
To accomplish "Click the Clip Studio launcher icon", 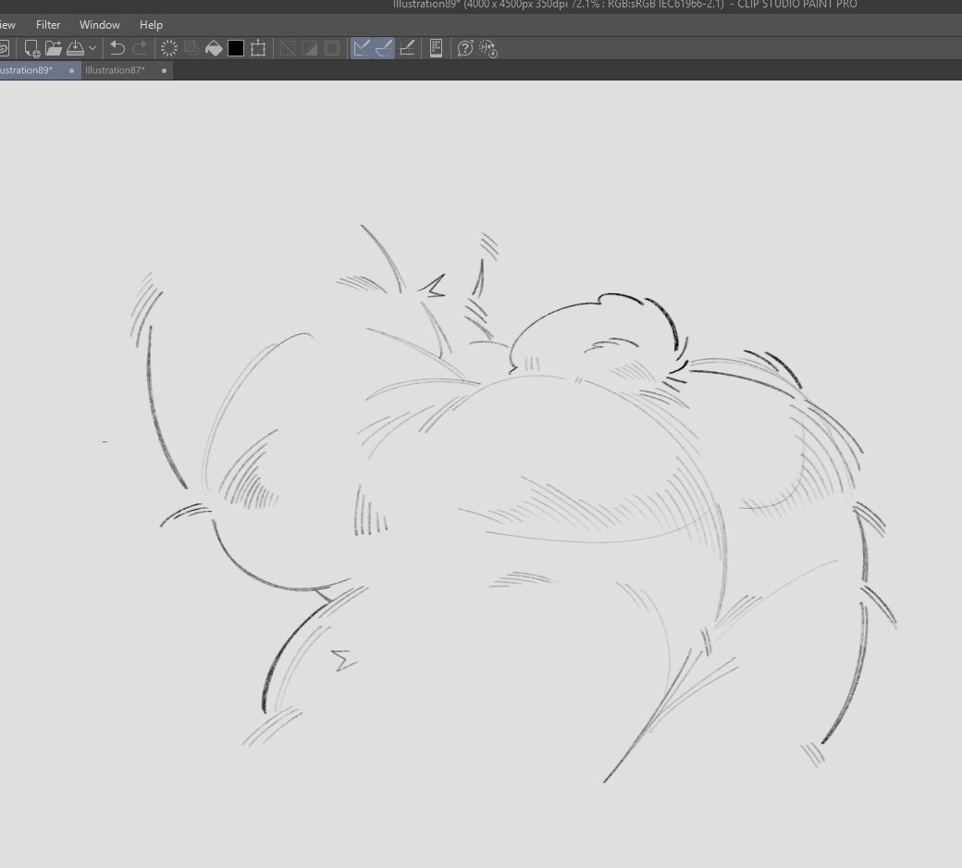I will [4, 48].
